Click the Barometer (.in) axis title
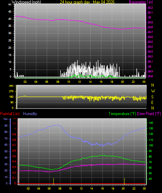The width and height of the screenshot is (162, 193). coord(141,2)
